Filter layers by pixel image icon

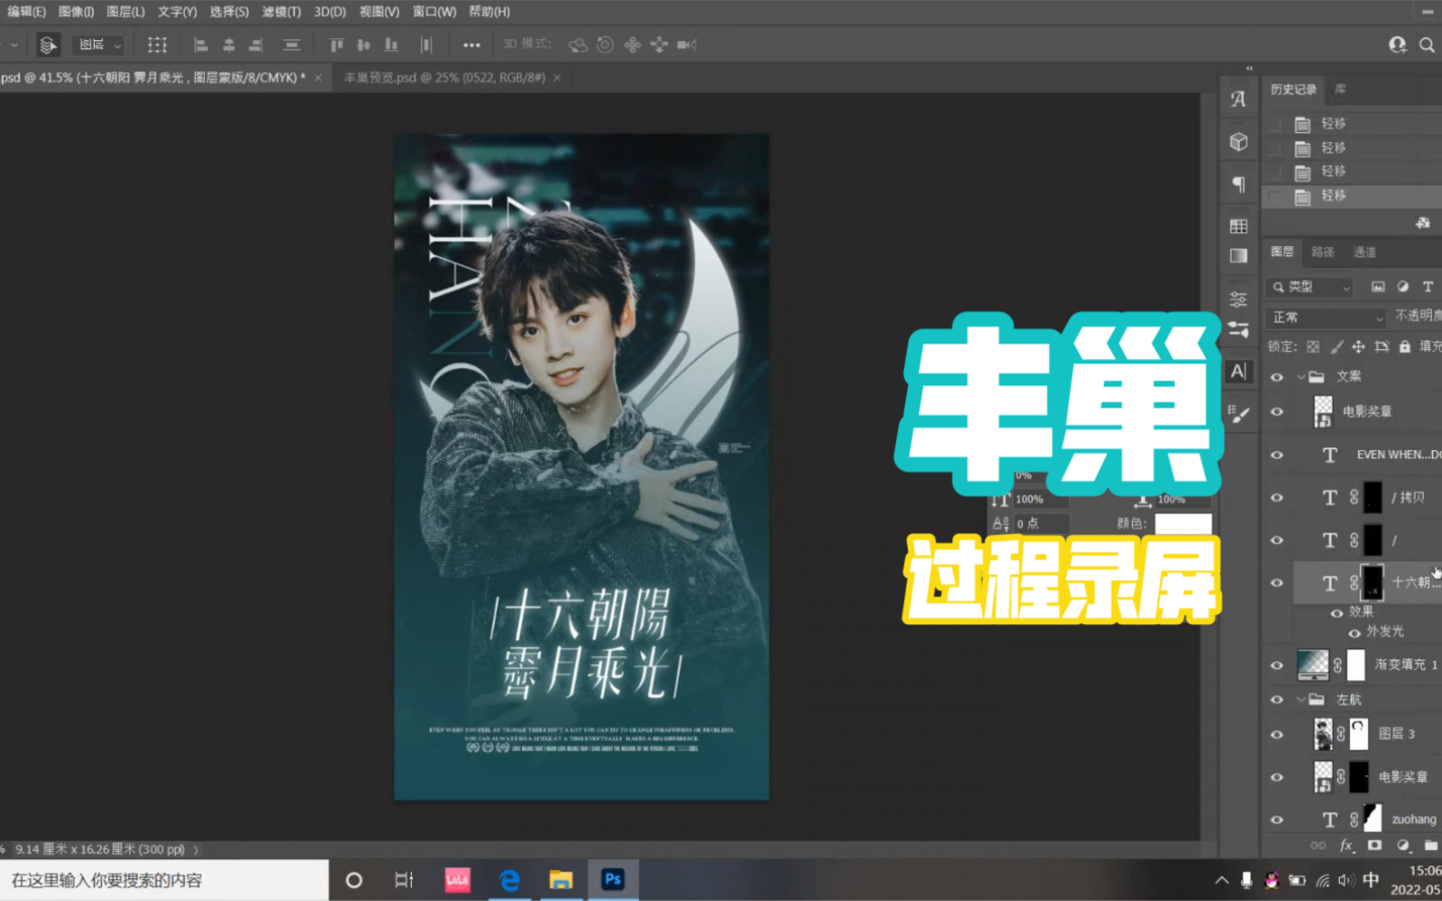tap(1378, 287)
